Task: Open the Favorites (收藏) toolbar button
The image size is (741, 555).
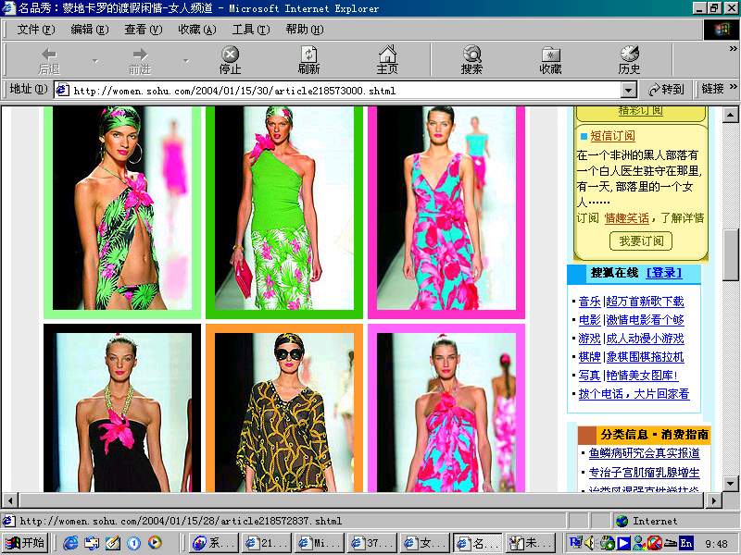Action: (550, 60)
